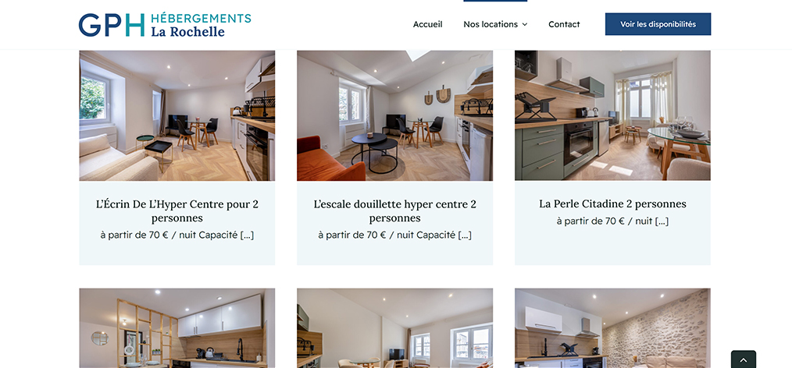
Task: Click the Voir les disponibilités button
Action: pos(658,24)
